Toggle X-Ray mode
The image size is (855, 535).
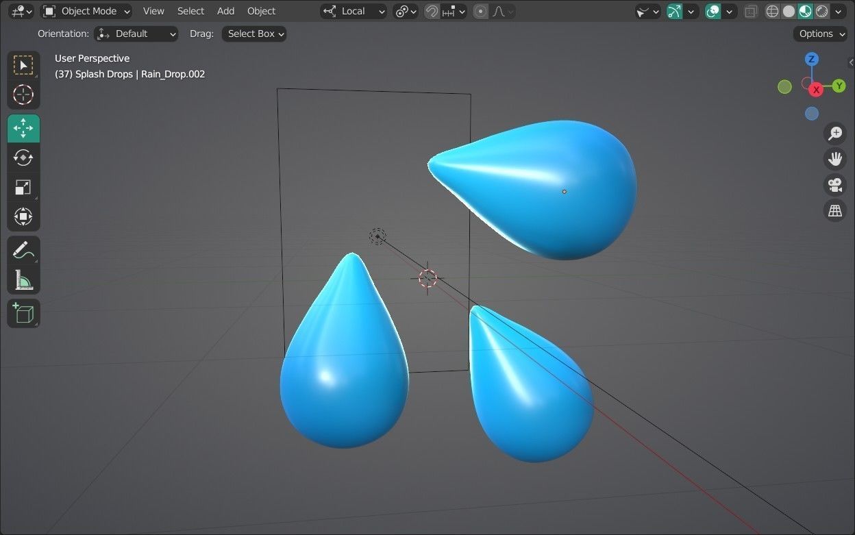(x=751, y=11)
